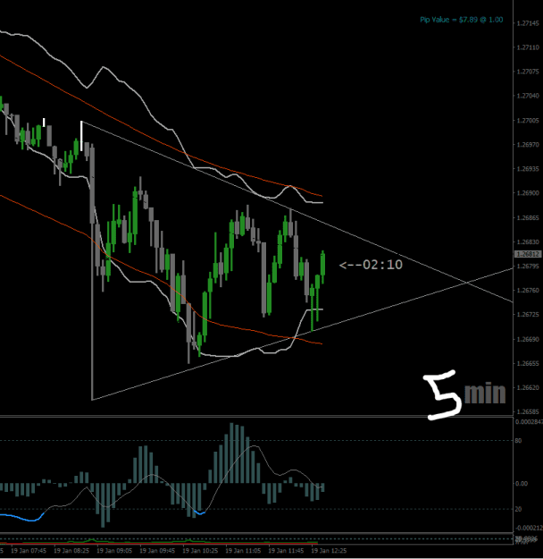Click price axis level 1.27005
This screenshot has height=559, width=543.
[527, 121]
